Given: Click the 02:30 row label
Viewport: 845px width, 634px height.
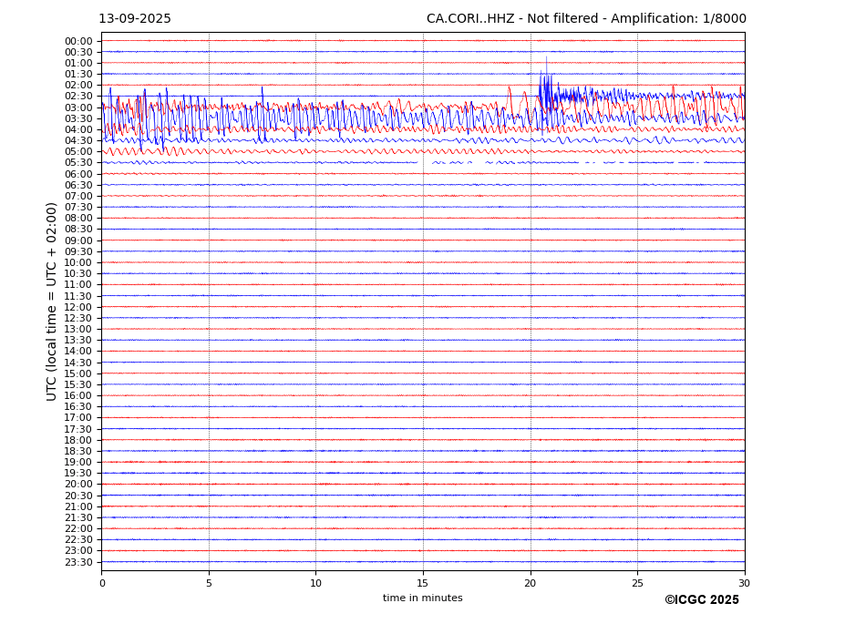Looking at the screenshot, I should [x=78, y=97].
